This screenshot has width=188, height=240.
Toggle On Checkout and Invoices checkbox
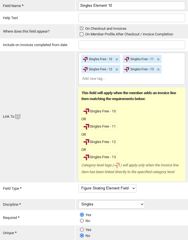pyautogui.click(x=82, y=28)
